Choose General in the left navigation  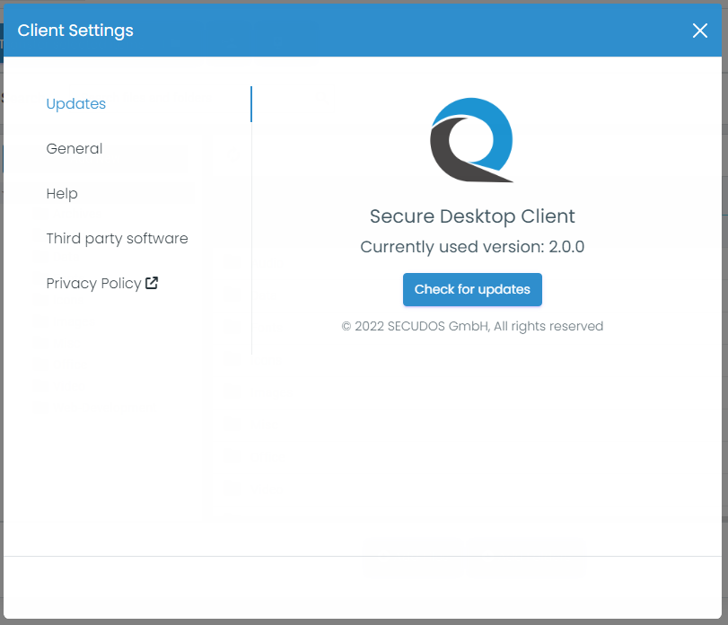(75, 148)
